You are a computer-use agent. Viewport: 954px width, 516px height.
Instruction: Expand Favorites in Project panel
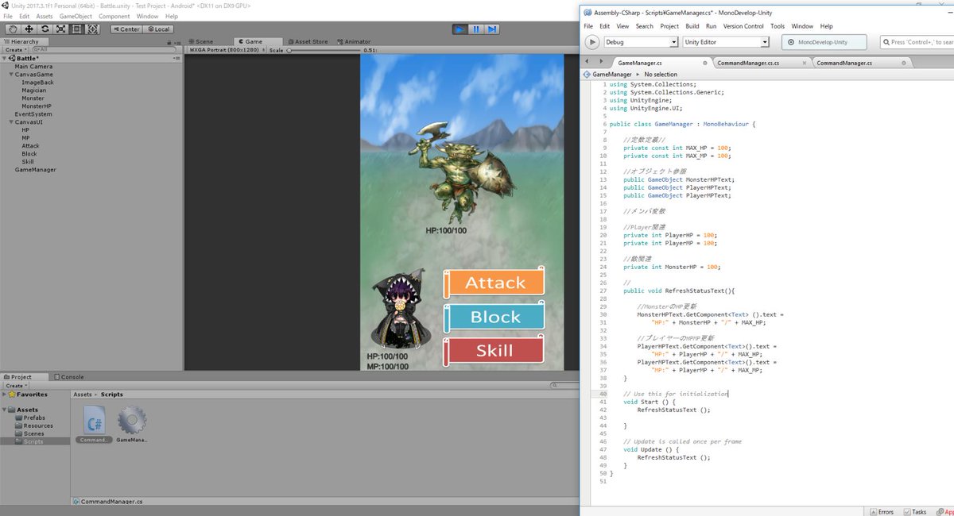tap(4, 394)
